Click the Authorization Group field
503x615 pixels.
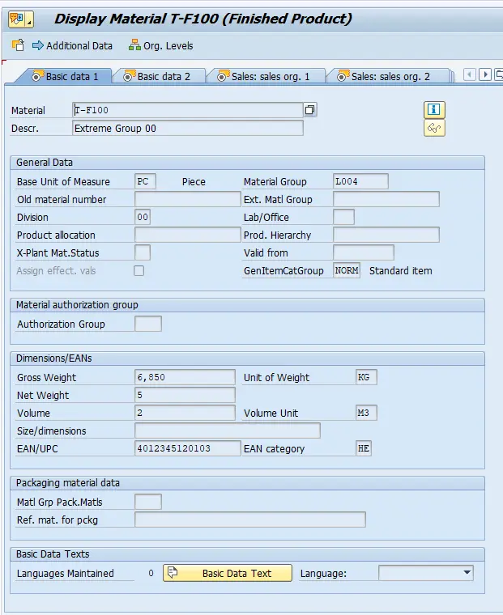[x=147, y=324]
